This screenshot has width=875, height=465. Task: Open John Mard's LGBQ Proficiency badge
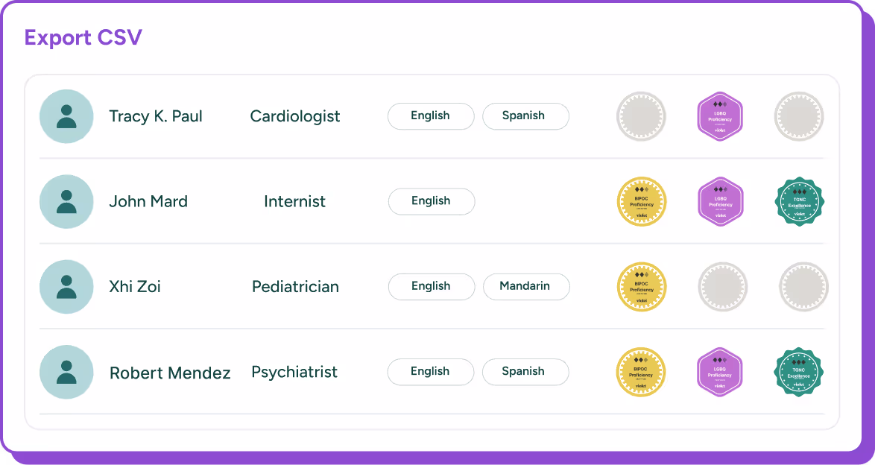[x=720, y=201]
